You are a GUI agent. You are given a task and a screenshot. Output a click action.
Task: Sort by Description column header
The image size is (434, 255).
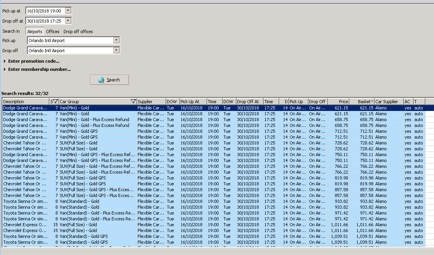pyautogui.click(x=26, y=102)
